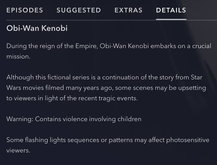Viewport: 217px width, 165px height.
Task: Click the Obi-Wan Kenobi title heading
Action: (37, 28)
